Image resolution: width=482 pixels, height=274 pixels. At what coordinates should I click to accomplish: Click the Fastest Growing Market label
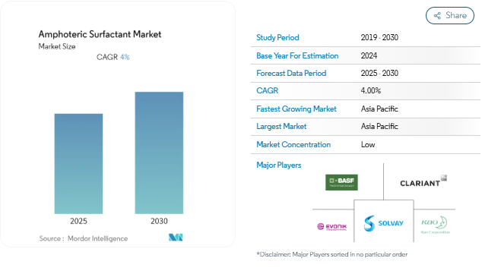(x=296, y=109)
